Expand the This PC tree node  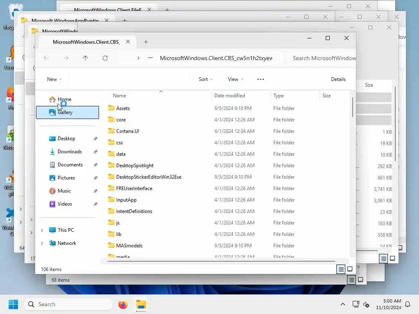pos(42,230)
